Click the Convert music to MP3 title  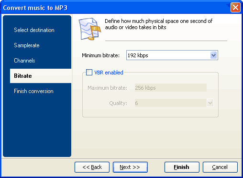35,8
